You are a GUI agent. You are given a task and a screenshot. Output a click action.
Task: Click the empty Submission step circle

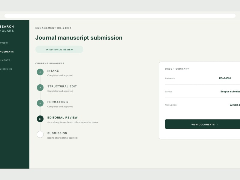40,134
